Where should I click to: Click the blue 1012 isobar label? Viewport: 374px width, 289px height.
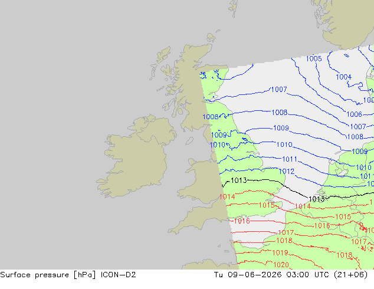pos(287,171)
